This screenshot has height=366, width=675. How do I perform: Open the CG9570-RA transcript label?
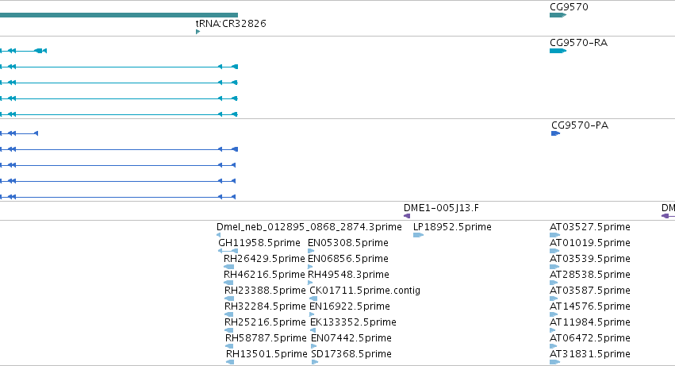point(578,43)
